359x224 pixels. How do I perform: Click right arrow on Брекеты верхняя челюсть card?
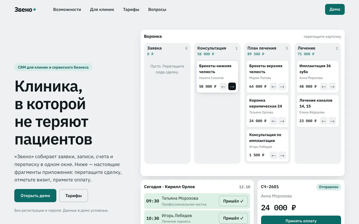(x=282, y=87)
